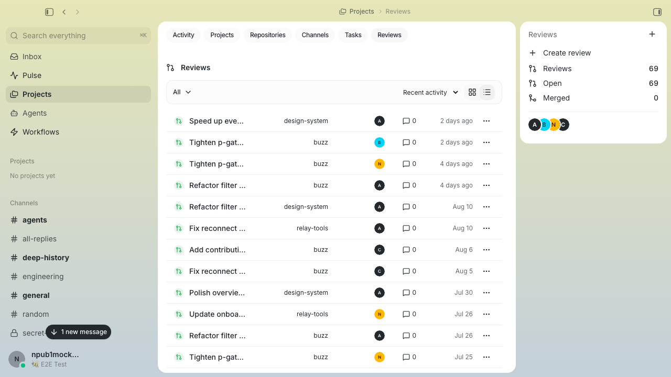Open Inbox in the sidebar
The image size is (671, 377).
79,57
